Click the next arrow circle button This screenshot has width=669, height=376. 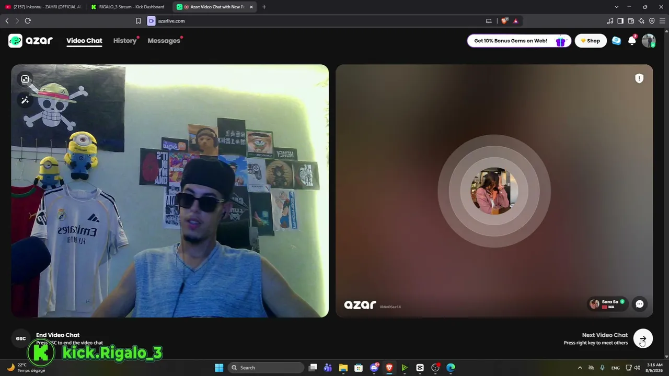coord(643,339)
